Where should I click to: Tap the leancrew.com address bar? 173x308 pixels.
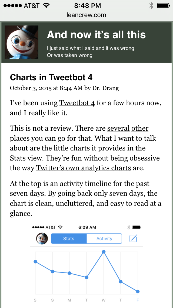pos(86,15)
